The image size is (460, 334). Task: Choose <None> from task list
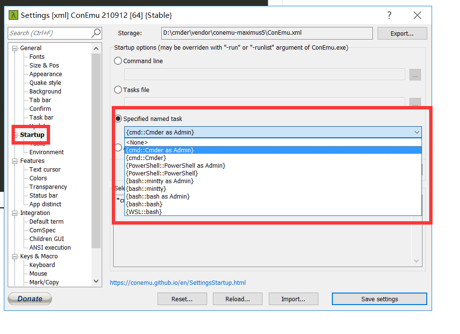coord(273,142)
